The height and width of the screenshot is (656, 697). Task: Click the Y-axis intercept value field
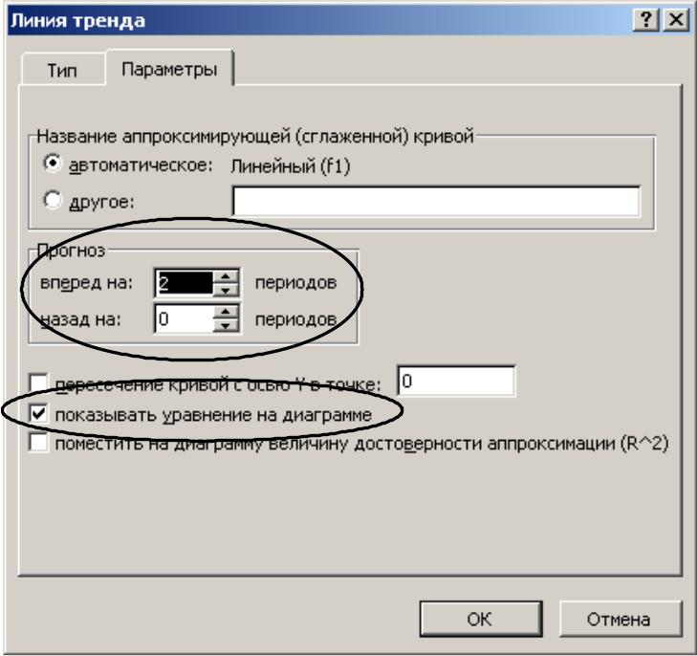(456, 381)
